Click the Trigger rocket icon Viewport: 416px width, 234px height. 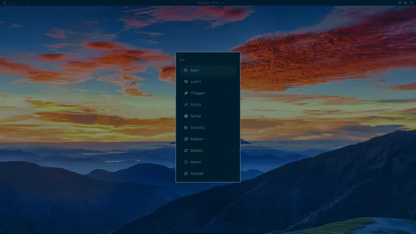coord(186,93)
